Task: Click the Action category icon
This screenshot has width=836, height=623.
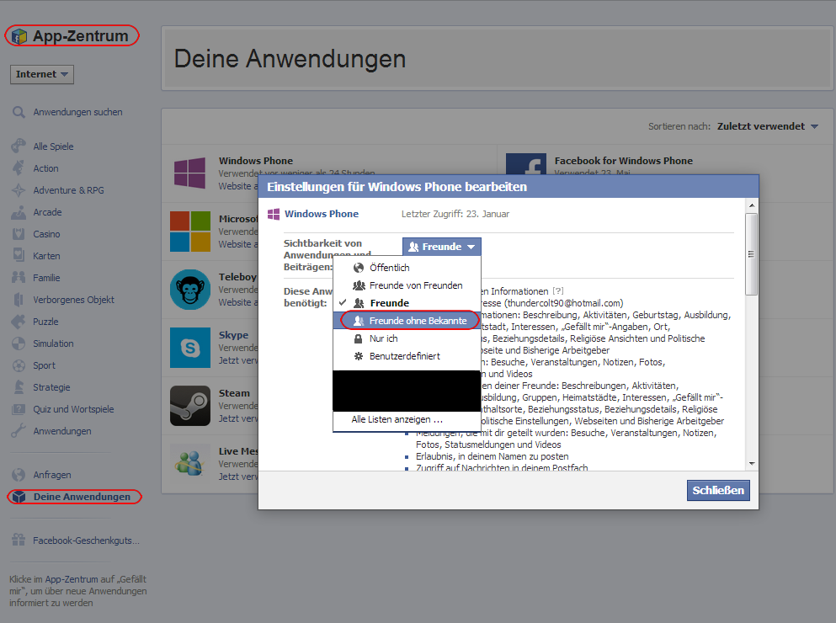Action: pos(19,168)
